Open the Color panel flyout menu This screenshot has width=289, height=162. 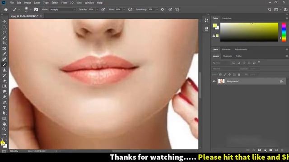287,18
